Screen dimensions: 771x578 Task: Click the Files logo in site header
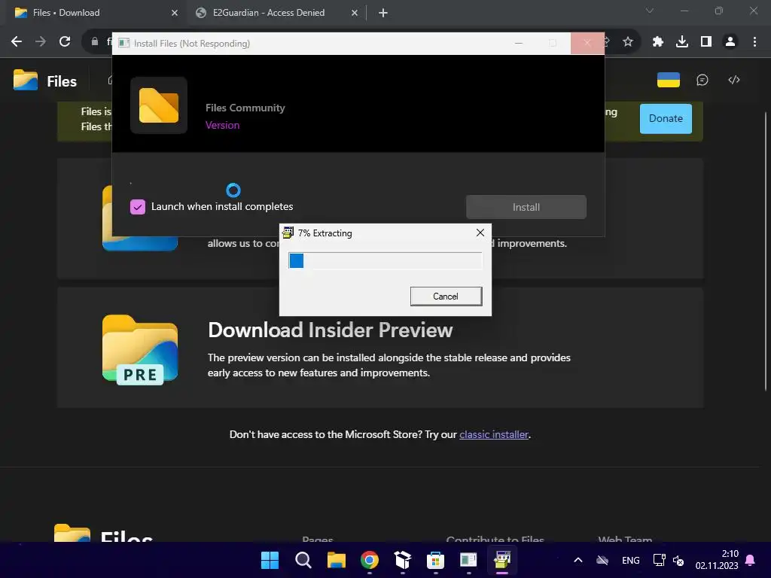[x=45, y=81]
